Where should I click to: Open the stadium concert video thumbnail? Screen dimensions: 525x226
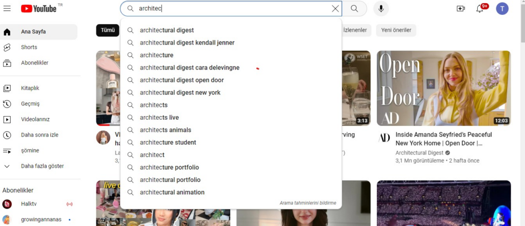pos(443,204)
